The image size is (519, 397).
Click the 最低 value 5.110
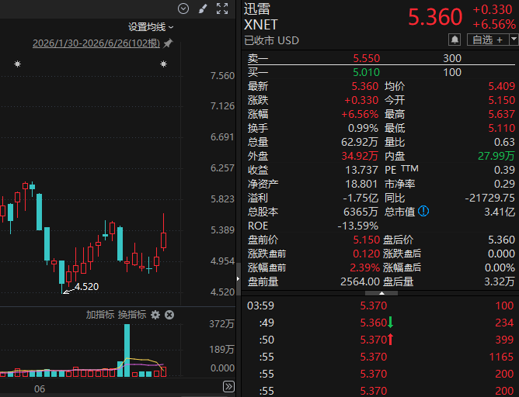pos(501,128)
